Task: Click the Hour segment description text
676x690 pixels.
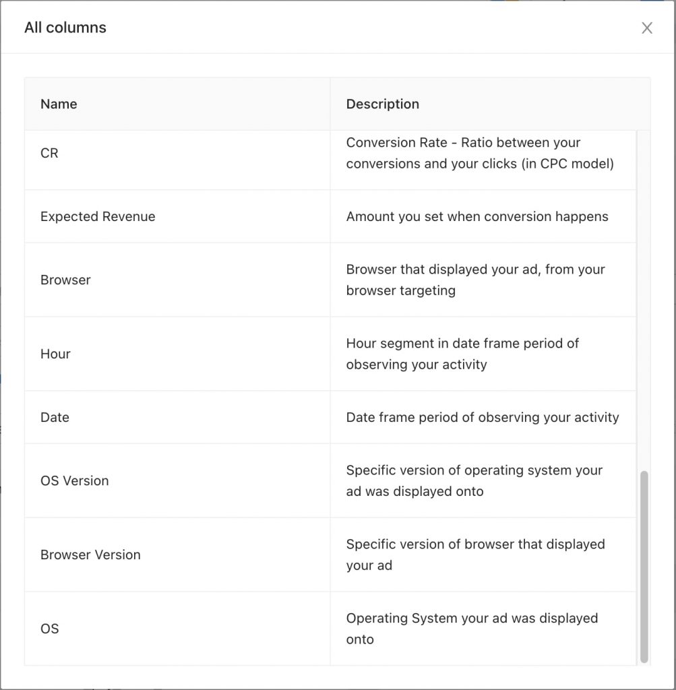Action: coord(462,354)
